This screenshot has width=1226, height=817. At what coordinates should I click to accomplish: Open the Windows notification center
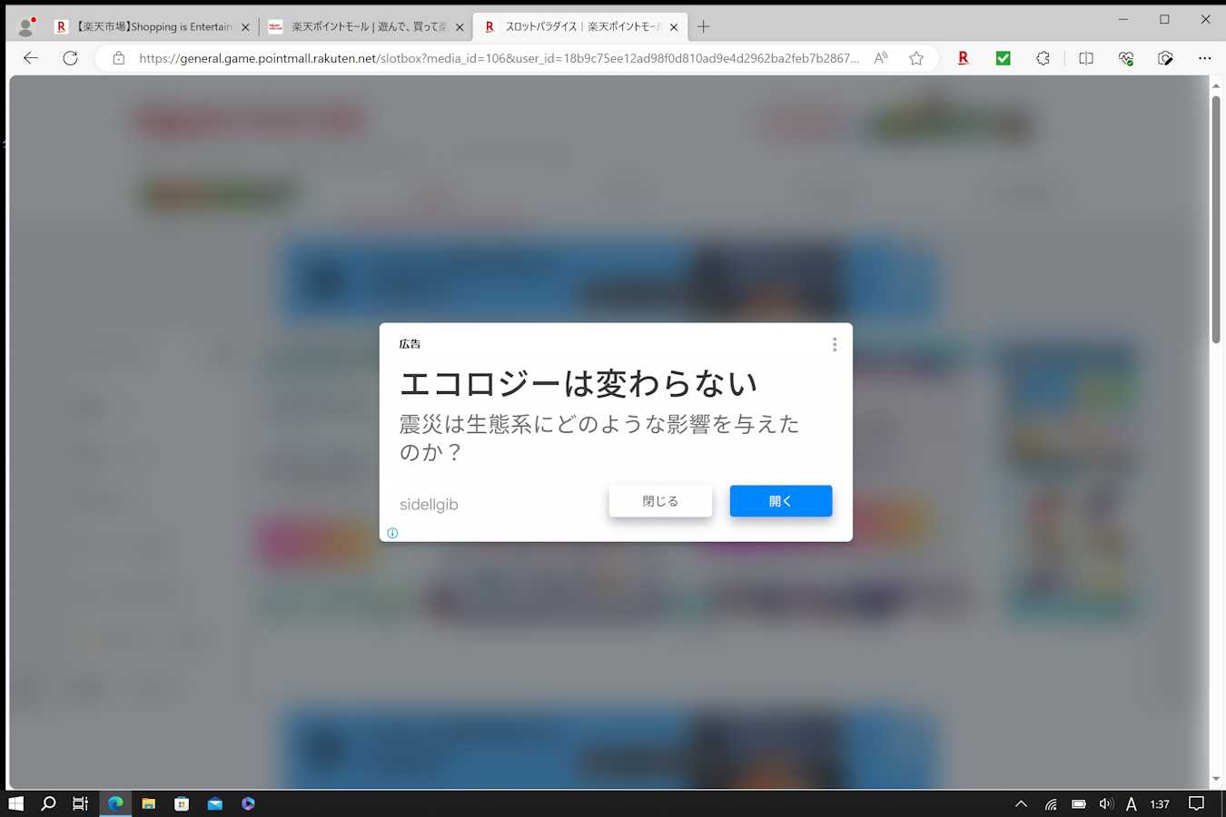(1197, 803)
